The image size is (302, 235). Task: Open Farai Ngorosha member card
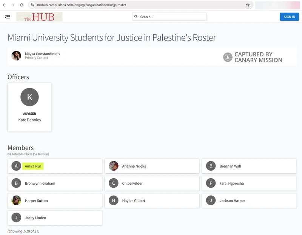tap(249, 184)
